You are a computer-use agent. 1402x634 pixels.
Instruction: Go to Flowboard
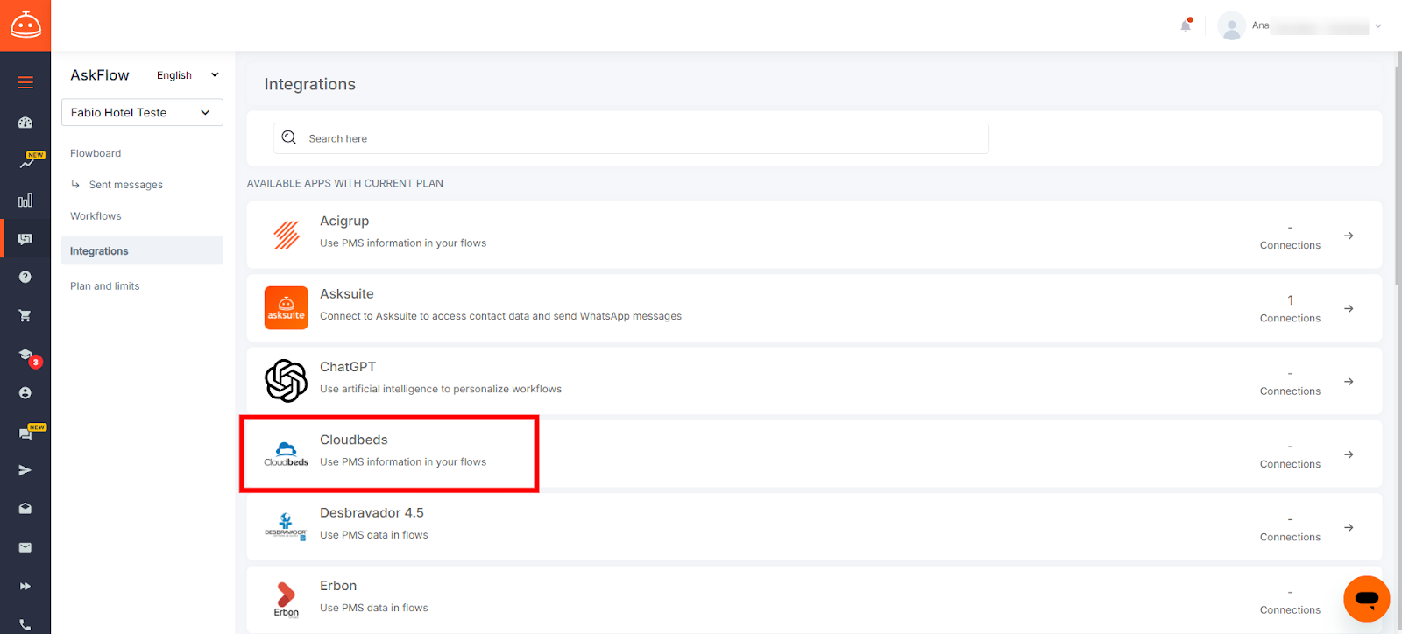[96, 153]
